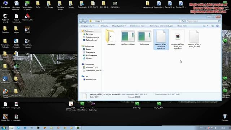
Task: Click the Explorer Forward navigation button
Action: [85, 21]
